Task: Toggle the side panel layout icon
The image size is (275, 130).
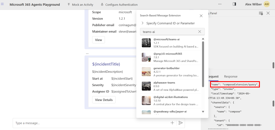Action: click(234, 4)
